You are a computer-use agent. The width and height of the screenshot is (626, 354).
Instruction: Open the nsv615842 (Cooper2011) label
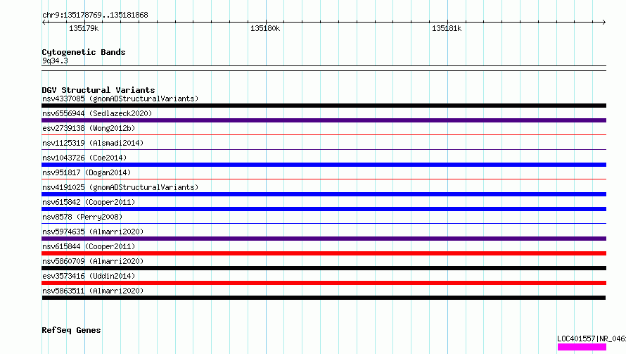coord(89,202)
